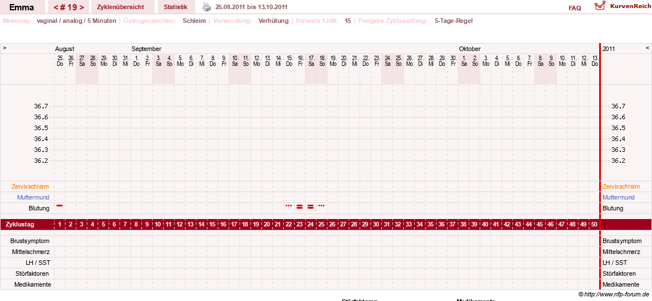652x301 pixels.
Task: Click the Oktober month label
Action: coord(470,49)
